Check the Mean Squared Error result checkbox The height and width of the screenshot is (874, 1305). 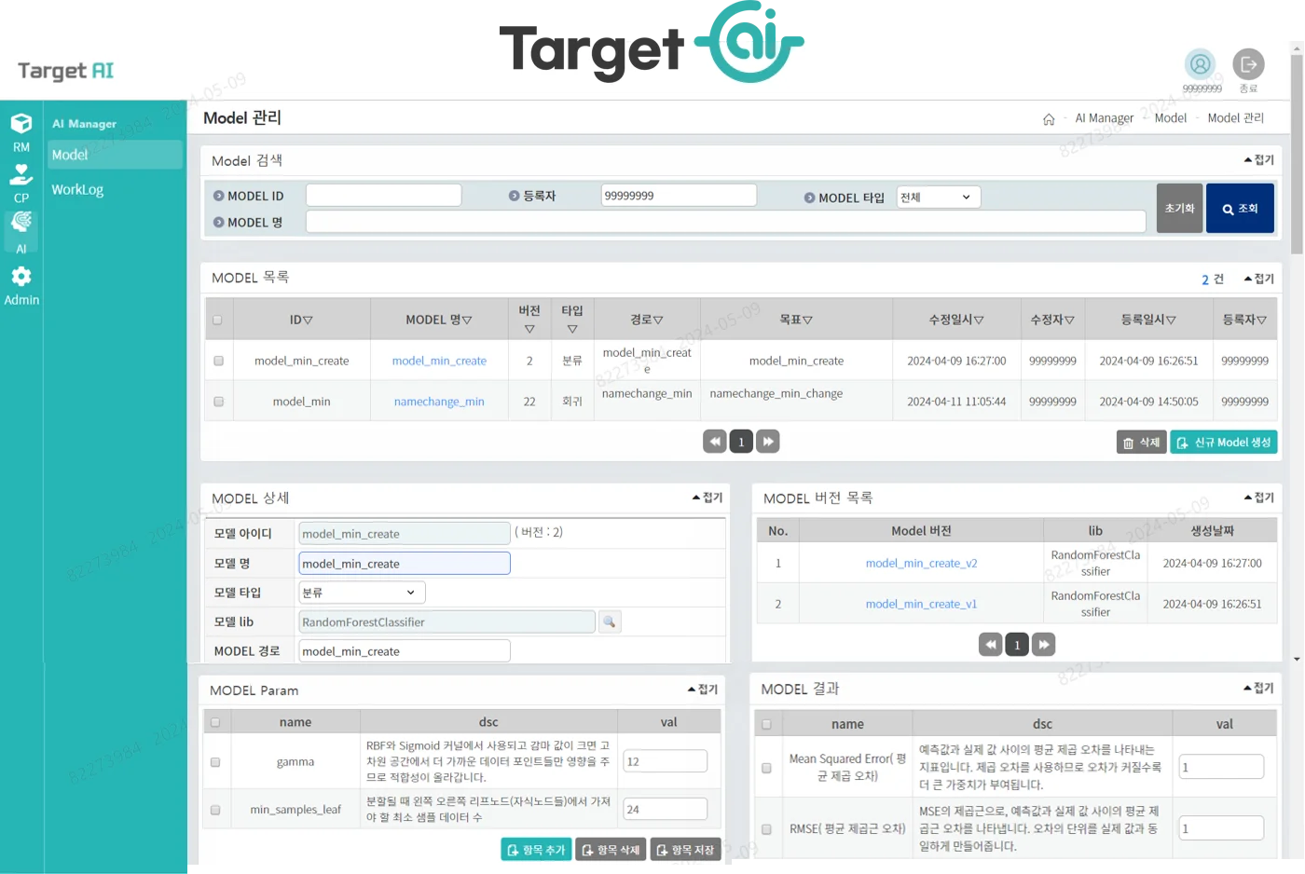coord(767,766)
